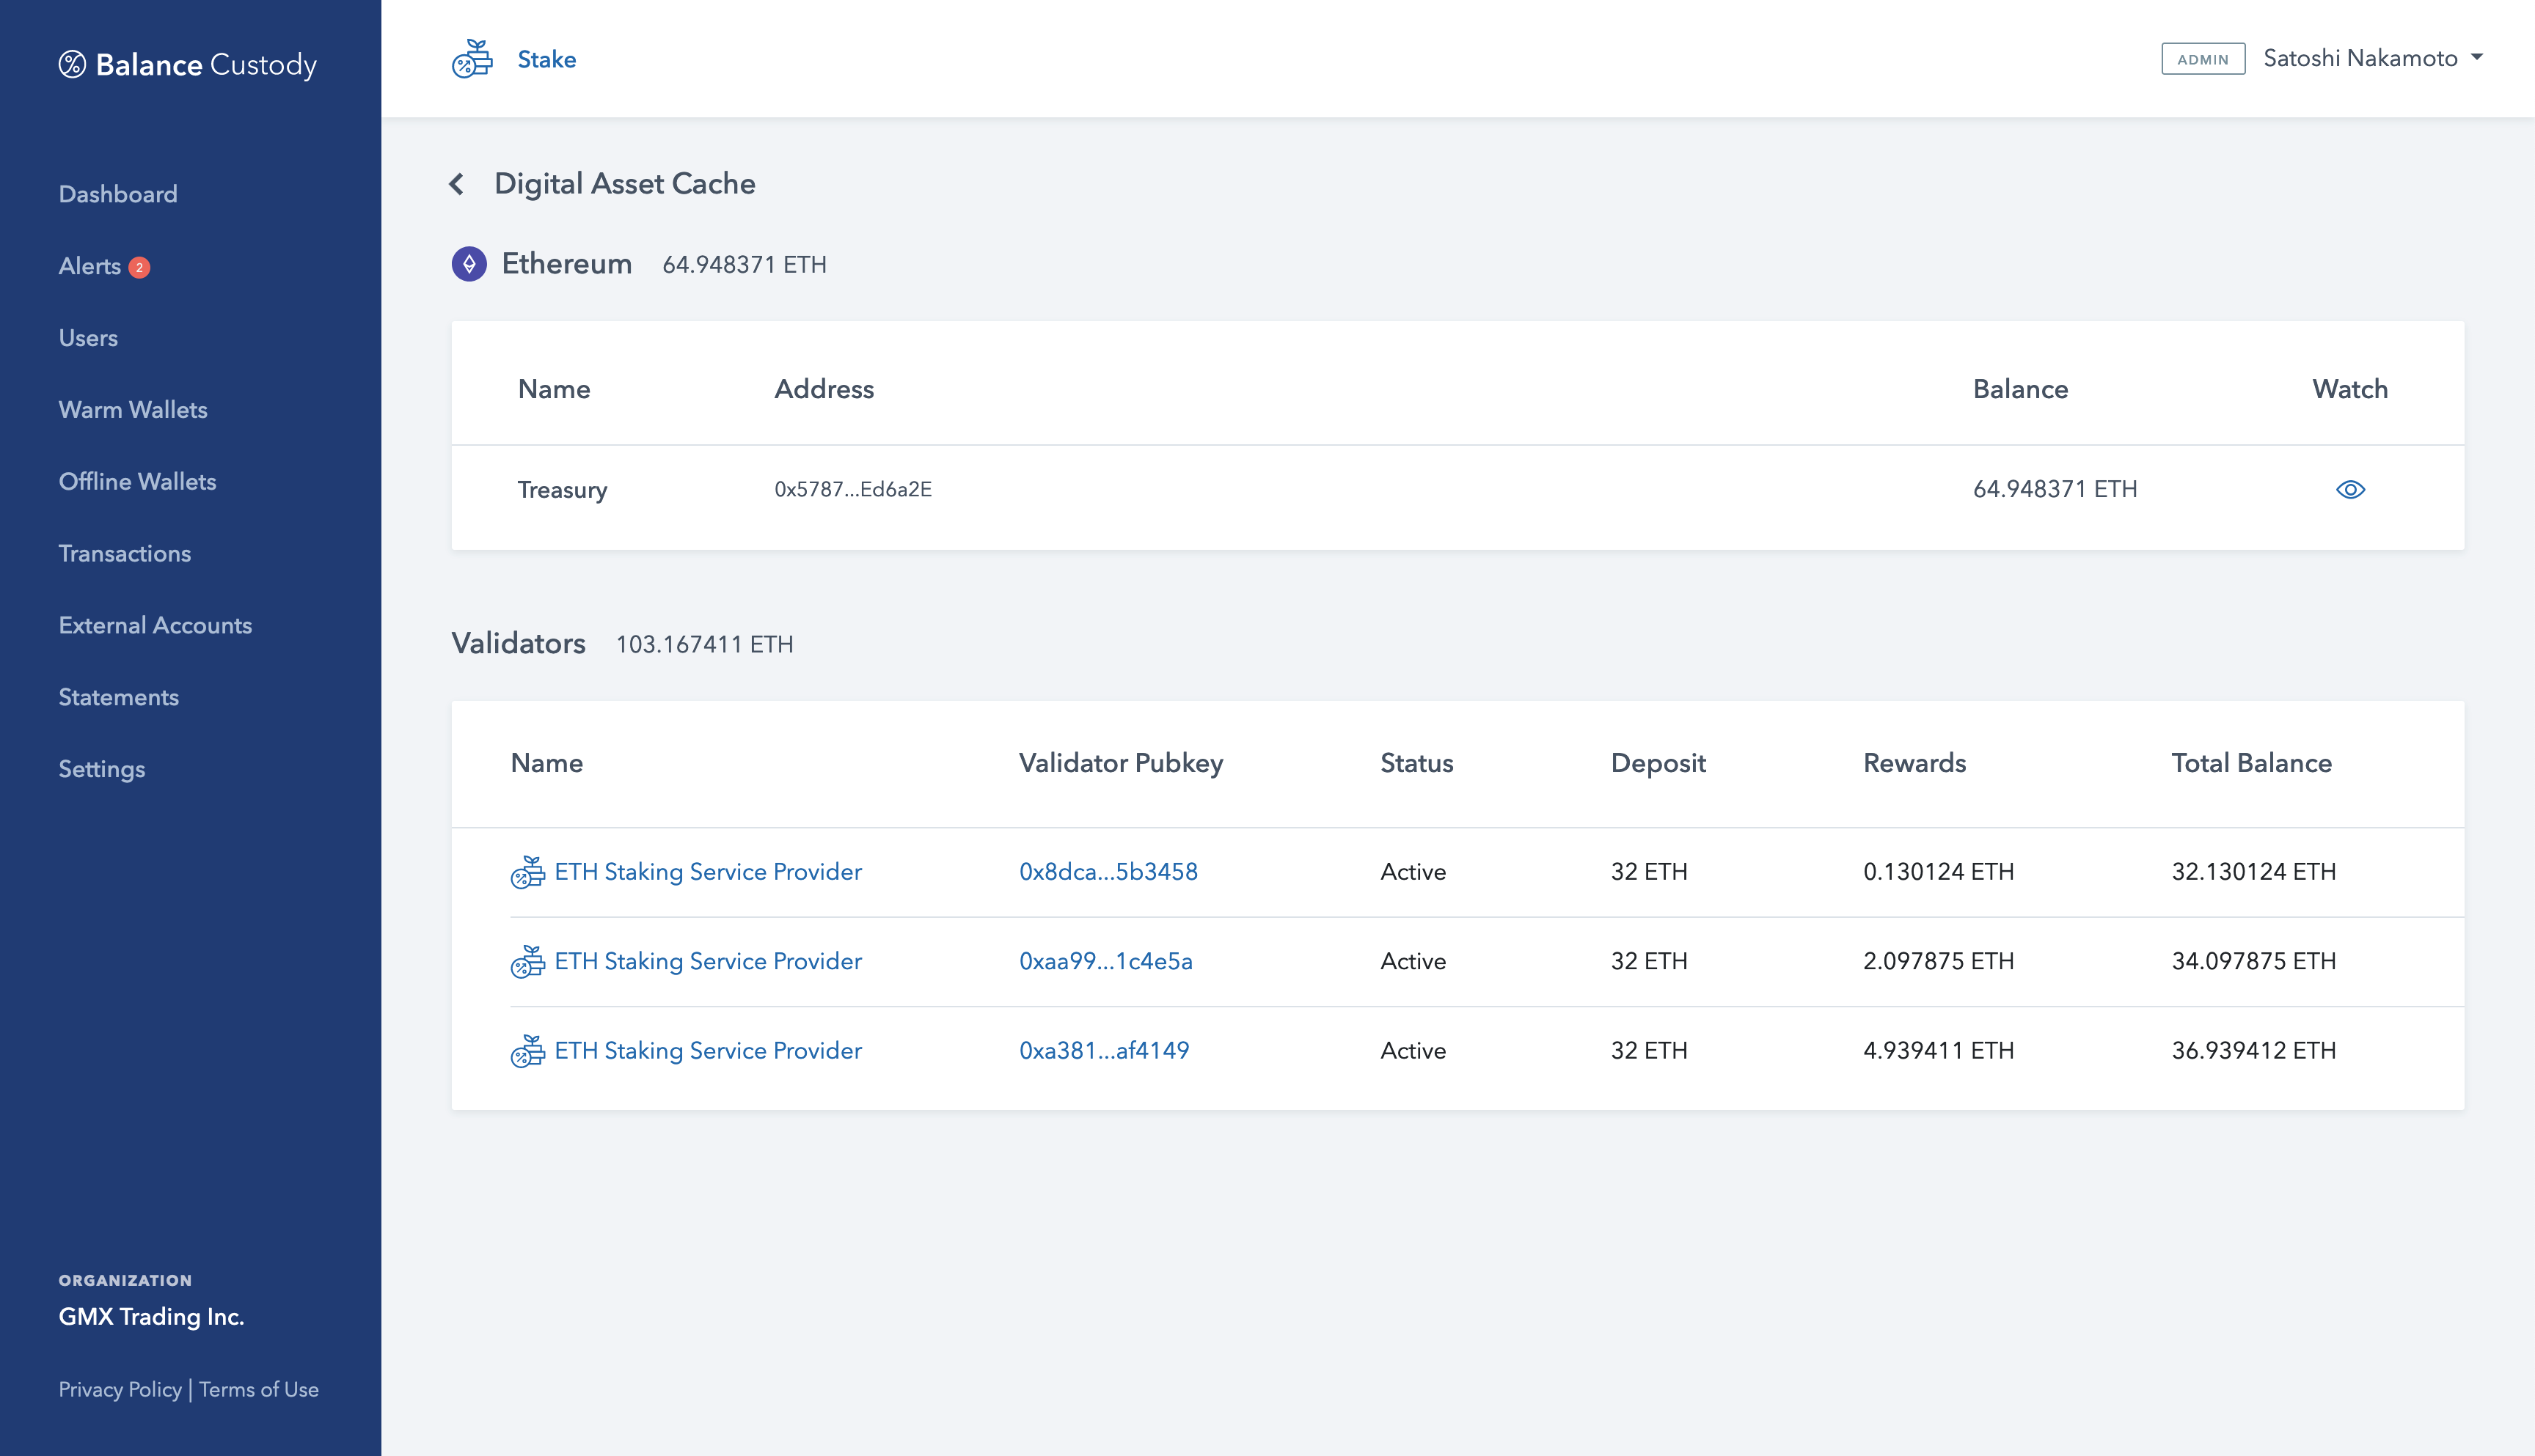Select Treasury address 0x5787...Ed6a2E
2535x1456 pixels.
point(852,489)
